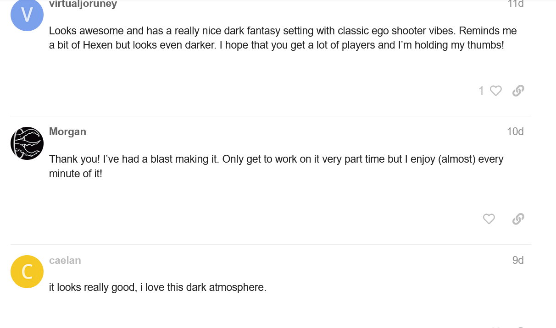The image size is (556, 328).
Task: Open share link icon on Morgan's reply
Action: 518,219
